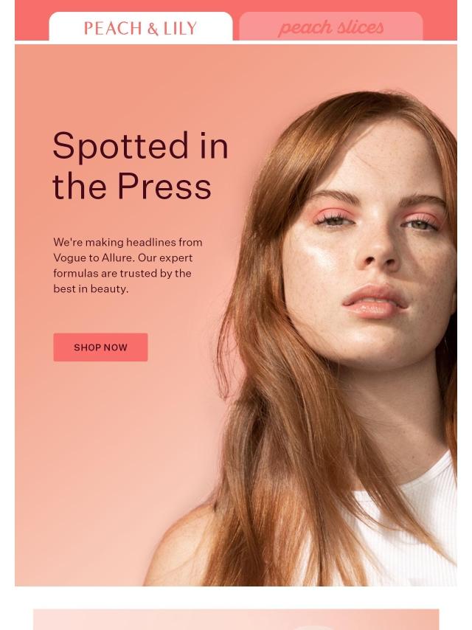Click the white gap between hero and banner

tap(236, 597)
